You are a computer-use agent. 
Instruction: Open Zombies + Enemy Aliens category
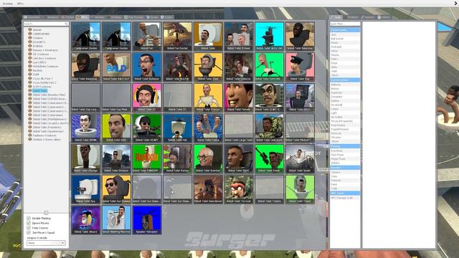pyautogui.click(x=46, y=140)
